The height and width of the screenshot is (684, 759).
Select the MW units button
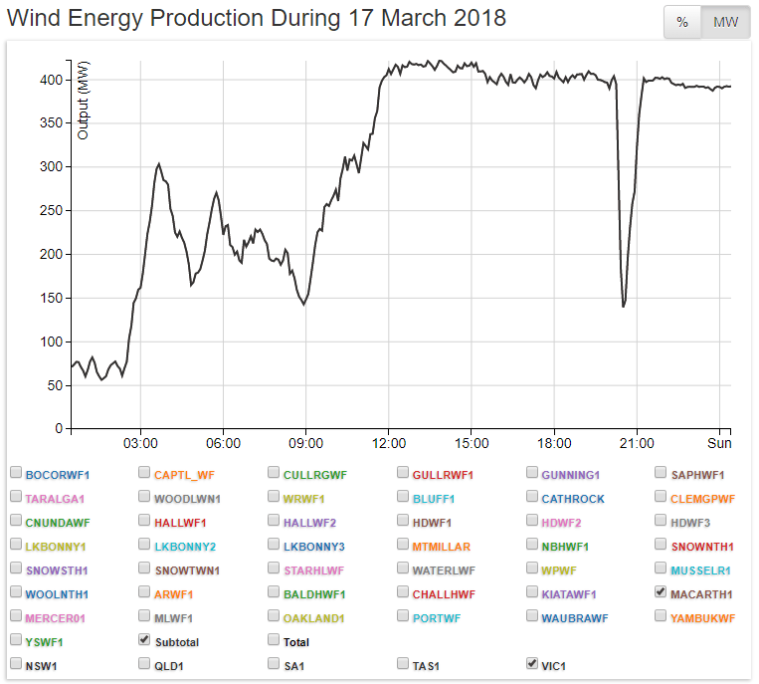pos(725,22)
